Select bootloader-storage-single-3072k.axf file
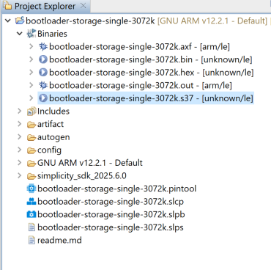This screenshot has height=270, width=271. 139,46
